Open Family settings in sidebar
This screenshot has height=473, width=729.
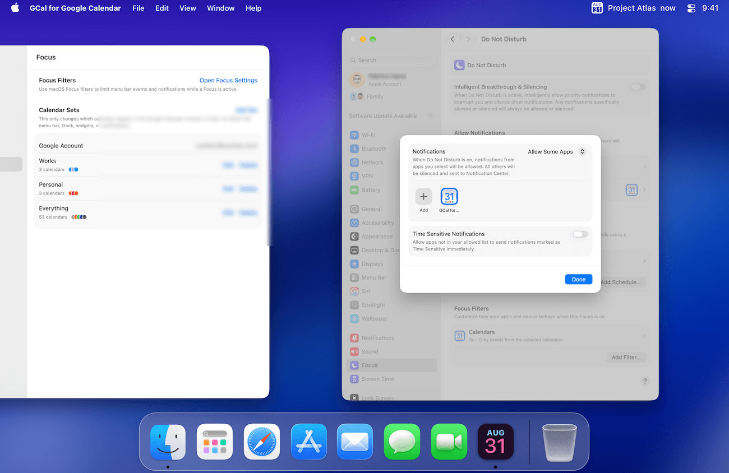[x=391, y=96]
